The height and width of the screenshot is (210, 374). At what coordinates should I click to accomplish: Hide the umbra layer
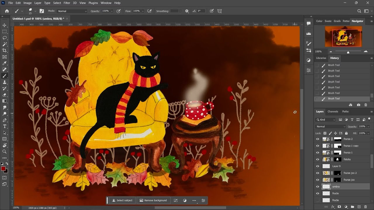point(318,187)
